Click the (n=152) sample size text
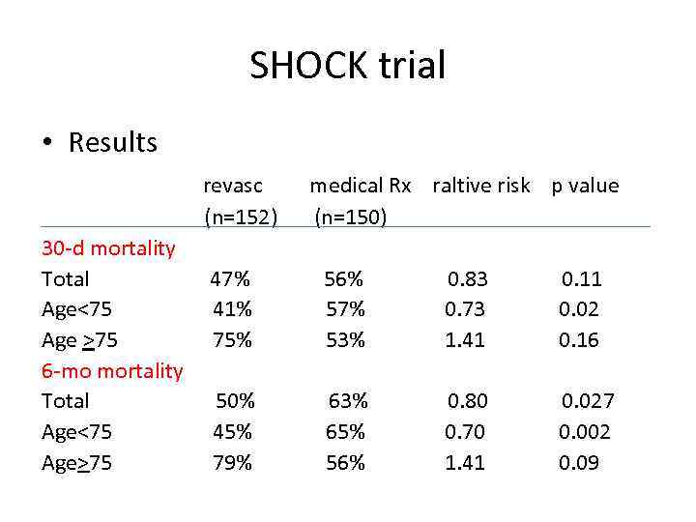 [x=241, y=217]
